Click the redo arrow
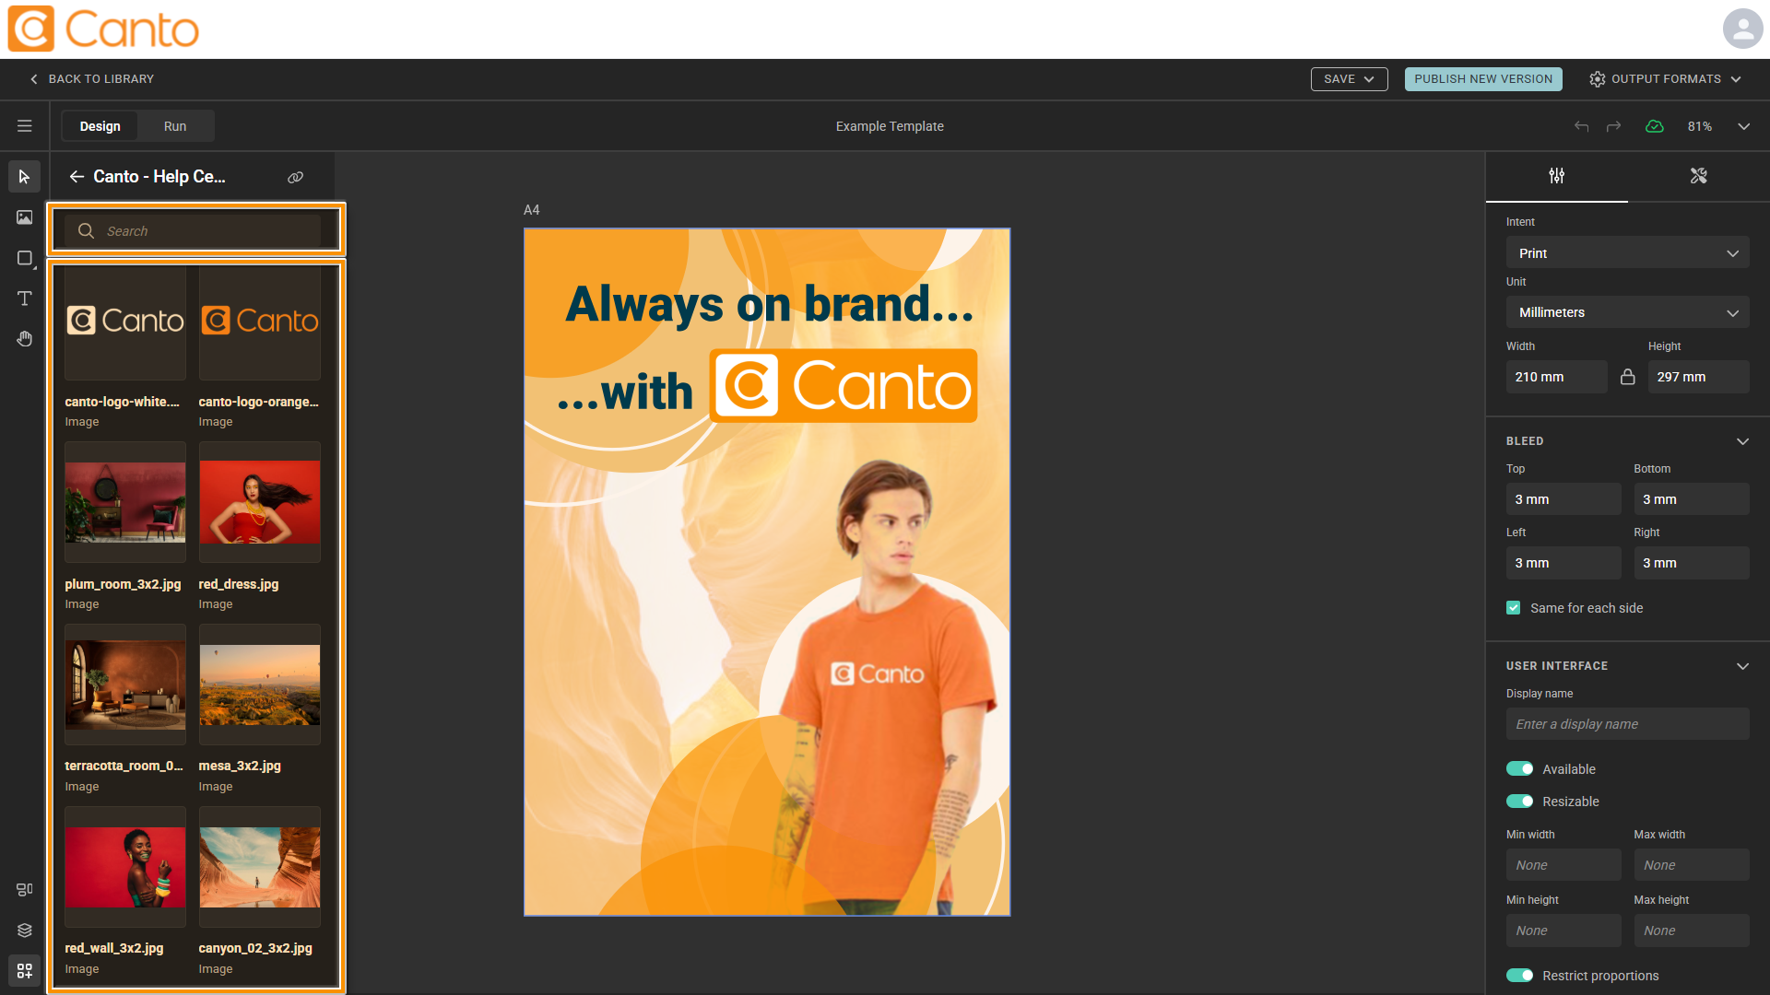The width and height of the screenshot is (1770, 995). coord(1613,126)
